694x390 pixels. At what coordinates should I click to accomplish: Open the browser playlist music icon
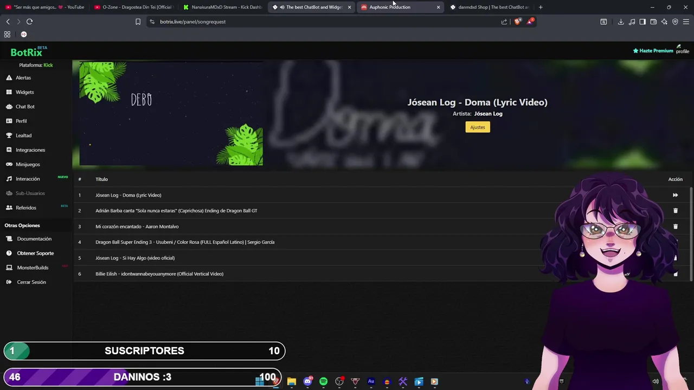[632, 22]
